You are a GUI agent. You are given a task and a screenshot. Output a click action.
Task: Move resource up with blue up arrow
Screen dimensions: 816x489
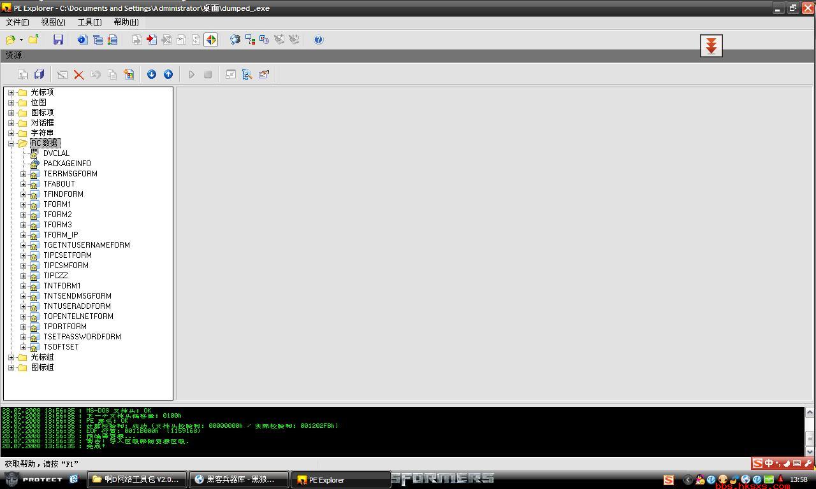pyautogui.click(x=168, y=74)
